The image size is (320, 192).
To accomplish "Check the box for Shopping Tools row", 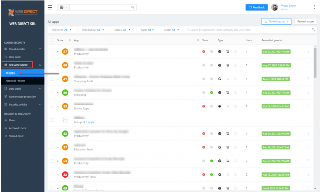I will click(x=52, y=79).
